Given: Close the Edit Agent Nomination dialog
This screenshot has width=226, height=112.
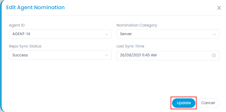Looking at the screenshot, I should click(219, 8).
